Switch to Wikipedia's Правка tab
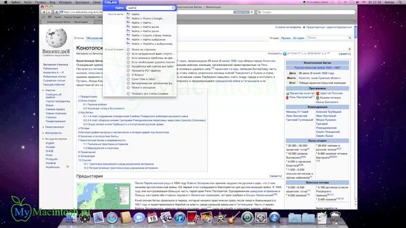406x228 pixels. click(x=285, y=38)
